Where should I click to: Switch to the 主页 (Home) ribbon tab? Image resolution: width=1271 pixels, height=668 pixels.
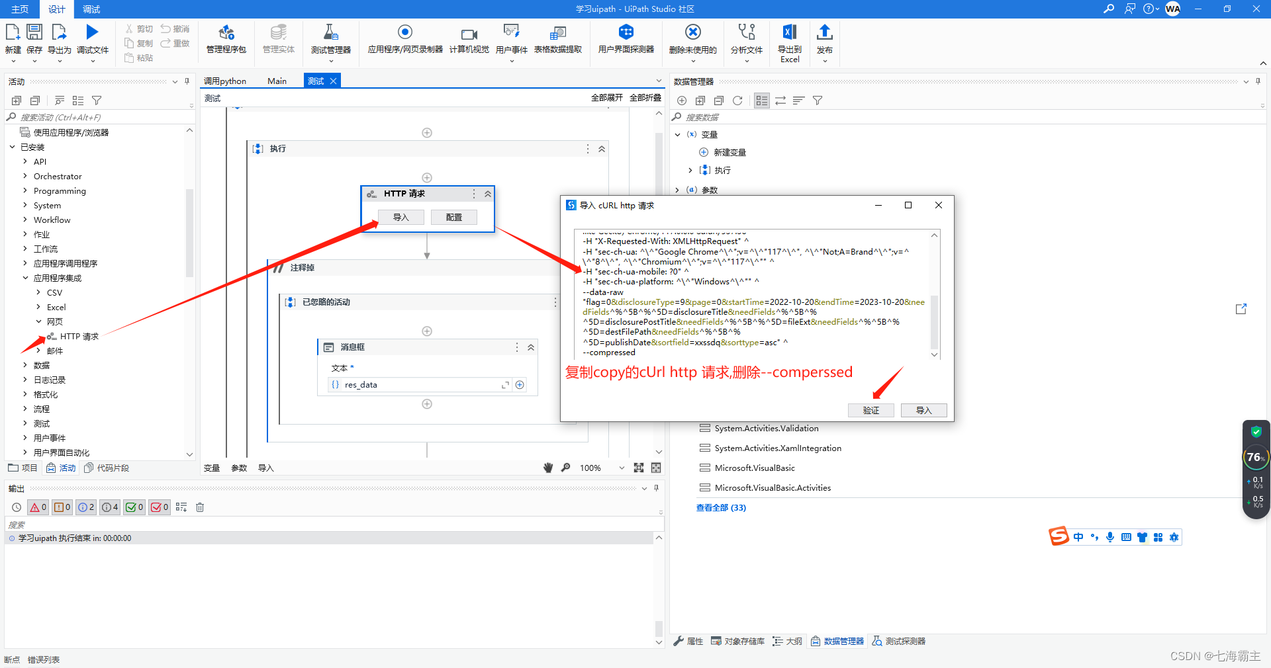click(x=20, y=9)
